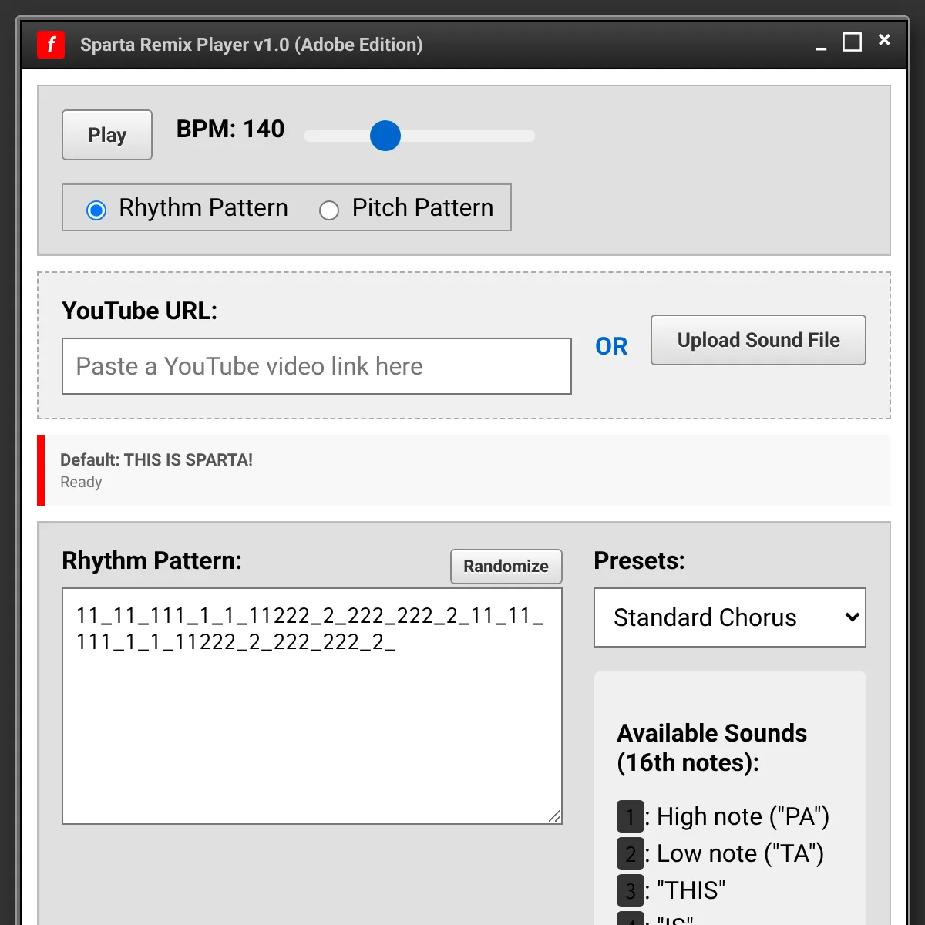The image size is (925, 925).
Task: Click the number 2 Low note badge
Action: click(x=630, y=853)
